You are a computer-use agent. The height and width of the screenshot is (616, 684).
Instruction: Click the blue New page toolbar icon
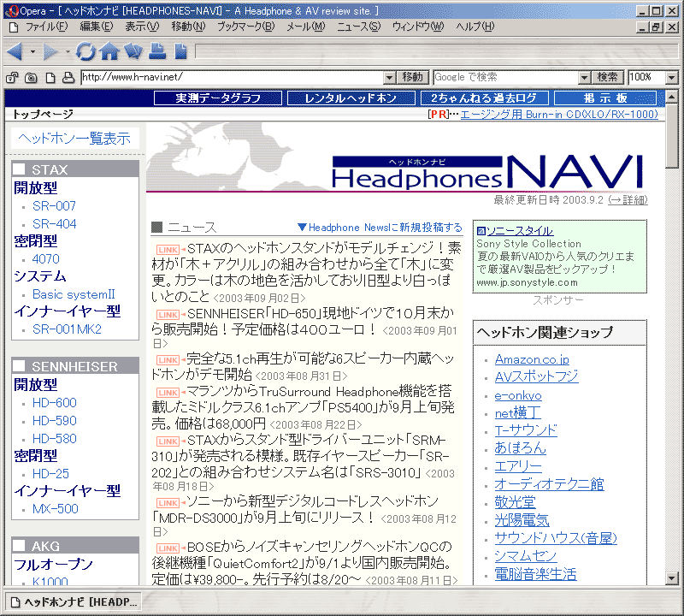[x=180, y=51]
